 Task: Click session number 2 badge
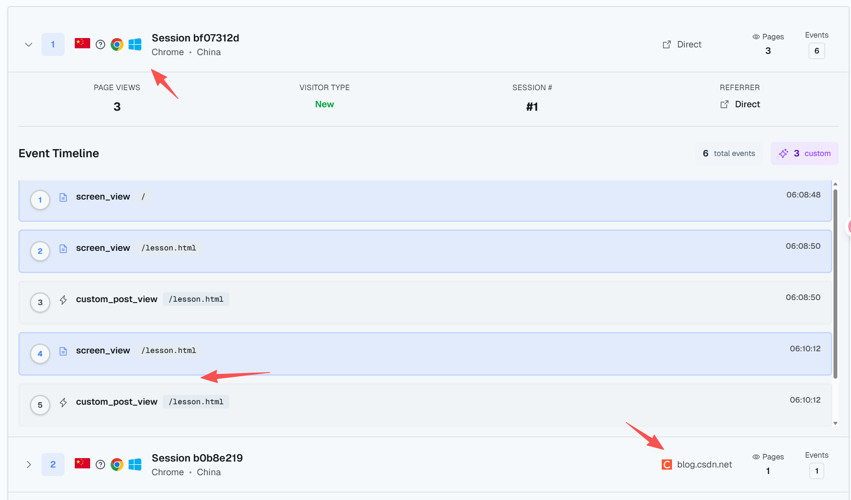click(x=53, y=465)
